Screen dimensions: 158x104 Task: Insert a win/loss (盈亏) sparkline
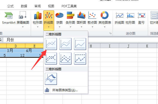pos(141,18)
